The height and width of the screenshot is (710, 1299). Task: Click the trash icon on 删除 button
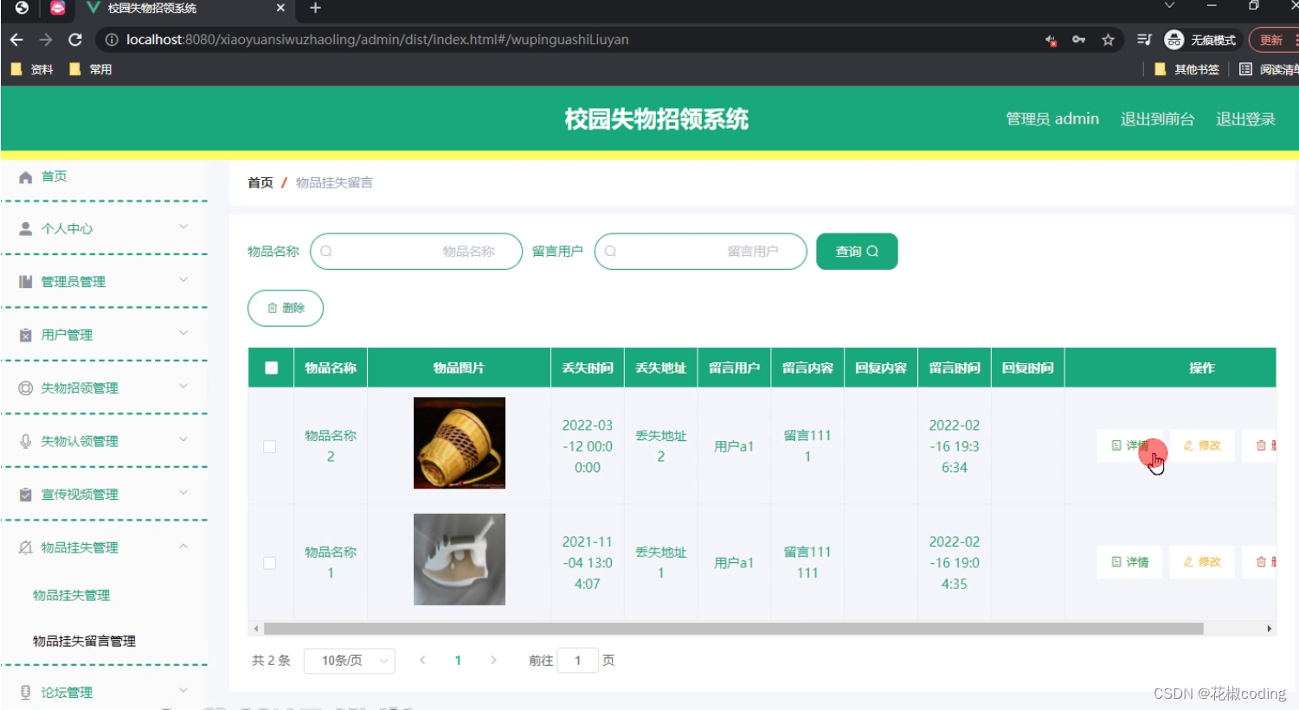point(272,307)
